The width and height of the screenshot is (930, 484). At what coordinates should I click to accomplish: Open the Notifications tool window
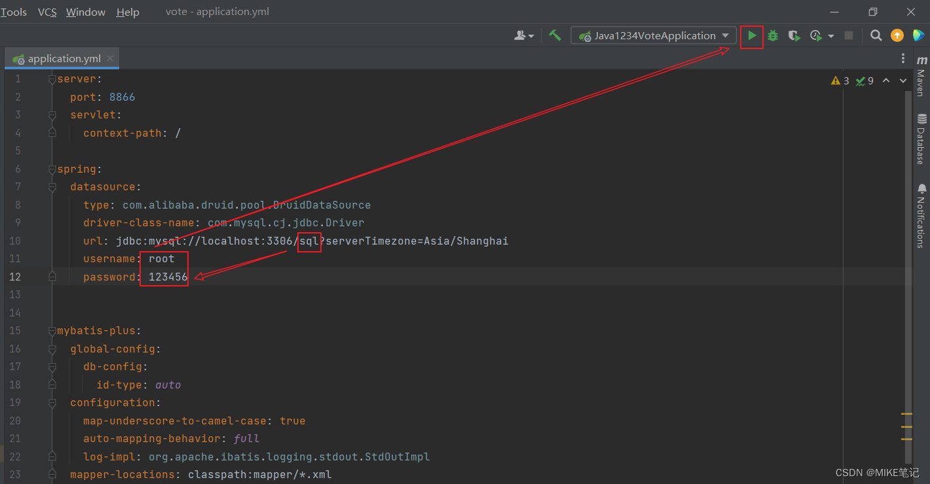point(921,216)
